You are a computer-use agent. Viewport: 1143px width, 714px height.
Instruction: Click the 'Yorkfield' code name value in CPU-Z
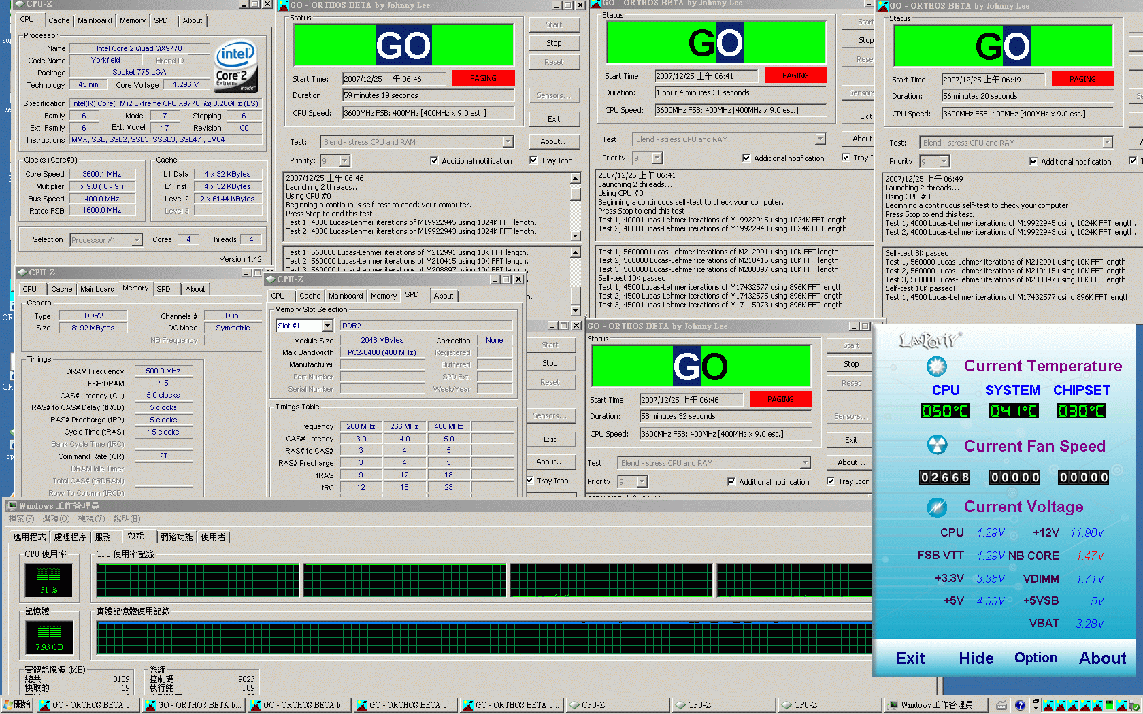point(105,60)
